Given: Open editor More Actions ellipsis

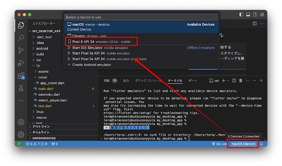Looking at the screenshot, I should tap(261, 24).
